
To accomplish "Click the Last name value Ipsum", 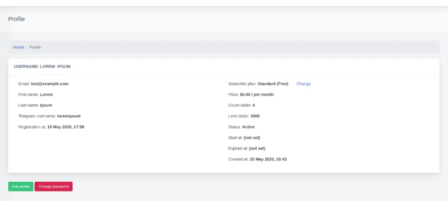I will 46,105.
